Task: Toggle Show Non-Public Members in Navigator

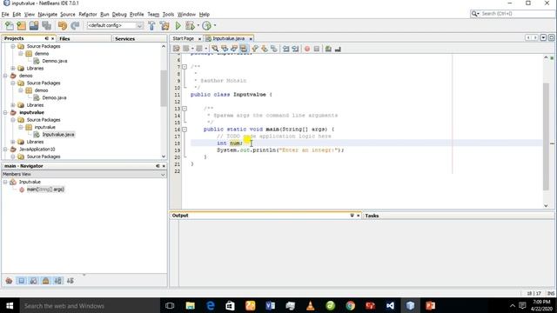Action: [45, 281]
